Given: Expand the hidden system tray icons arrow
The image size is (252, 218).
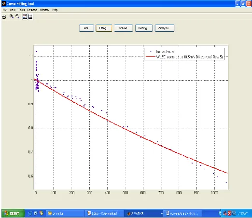Looking at the screenshot, I should pos(220,213).
